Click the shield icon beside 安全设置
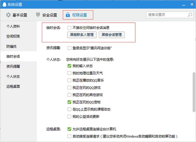 (38, 15)
